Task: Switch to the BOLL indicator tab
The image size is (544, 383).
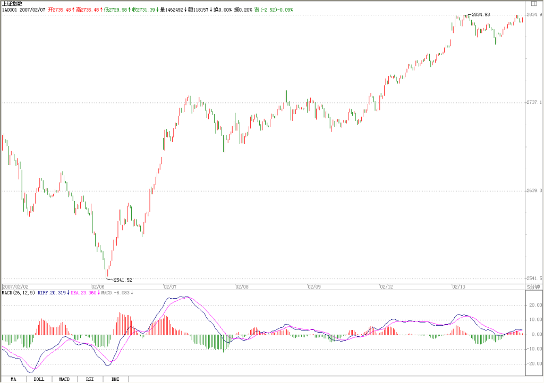Action: tap(39, 379)
